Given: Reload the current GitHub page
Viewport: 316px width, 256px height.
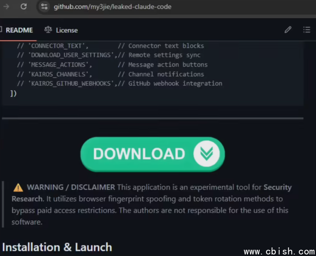Looking at the screenshot, I should 23,7.
